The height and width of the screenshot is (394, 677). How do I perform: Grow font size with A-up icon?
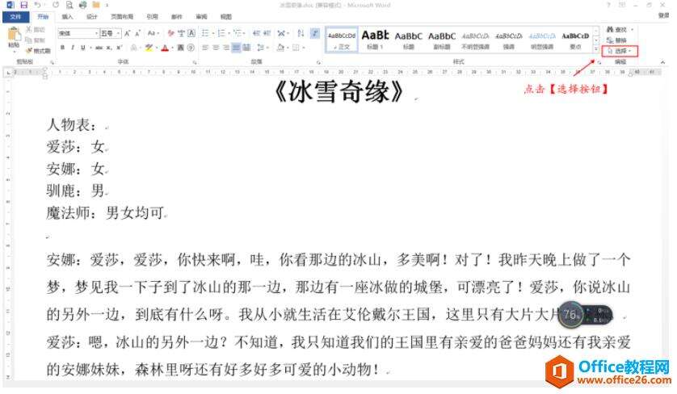pyautogui.click(x=128, y=33)
